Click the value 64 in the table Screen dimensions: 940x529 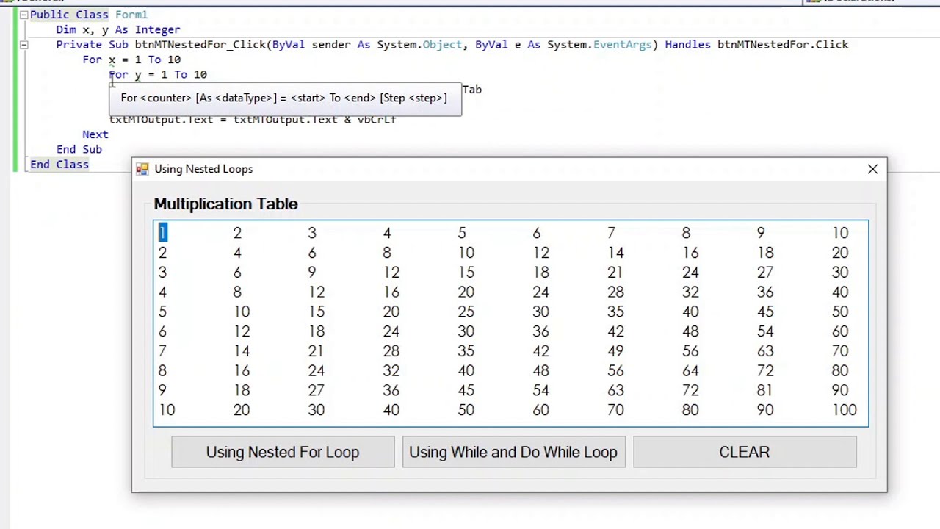690,371
